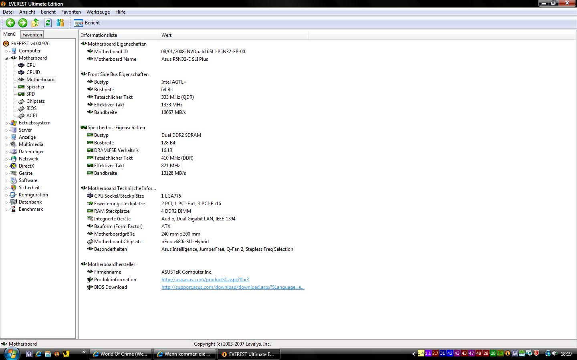Screen dimensions: 577x360
Task: Sort by the Informationsliste column header
Action: [x=119, y=35]
